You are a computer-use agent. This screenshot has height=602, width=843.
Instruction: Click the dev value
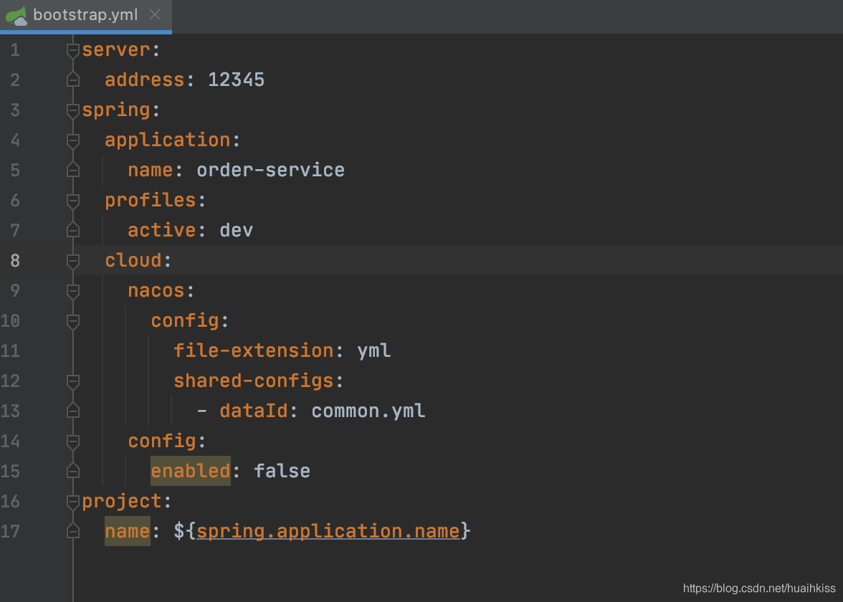[236, 231]
